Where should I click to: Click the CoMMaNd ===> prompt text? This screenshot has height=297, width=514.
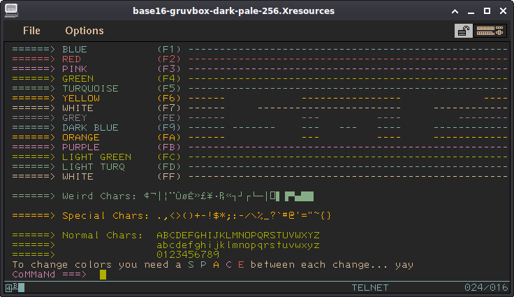(x=50, y=275)
